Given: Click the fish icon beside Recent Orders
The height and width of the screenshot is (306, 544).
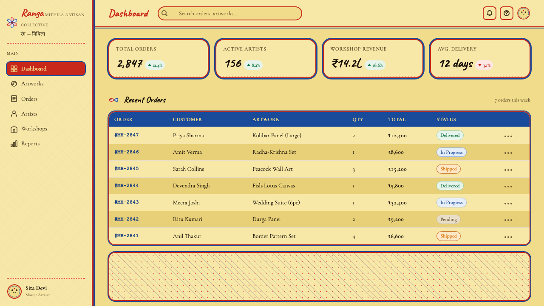Looking at the screenshot, I should click(x=113, y=99).
